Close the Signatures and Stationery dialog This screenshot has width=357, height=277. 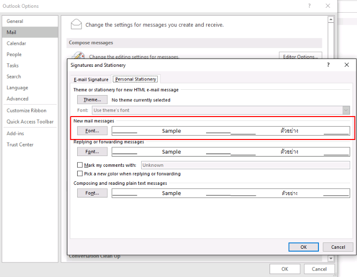346,65
